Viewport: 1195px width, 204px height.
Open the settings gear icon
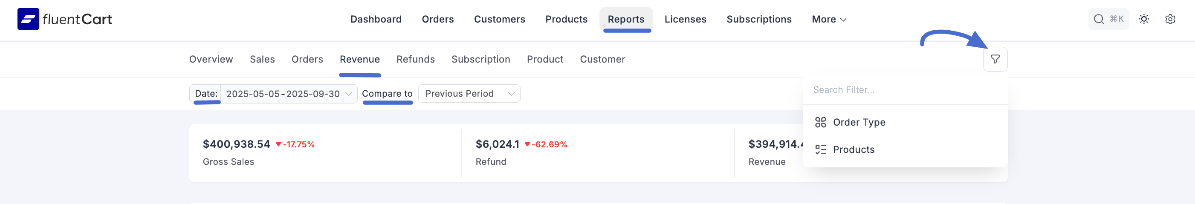[x=1170, y=19]
